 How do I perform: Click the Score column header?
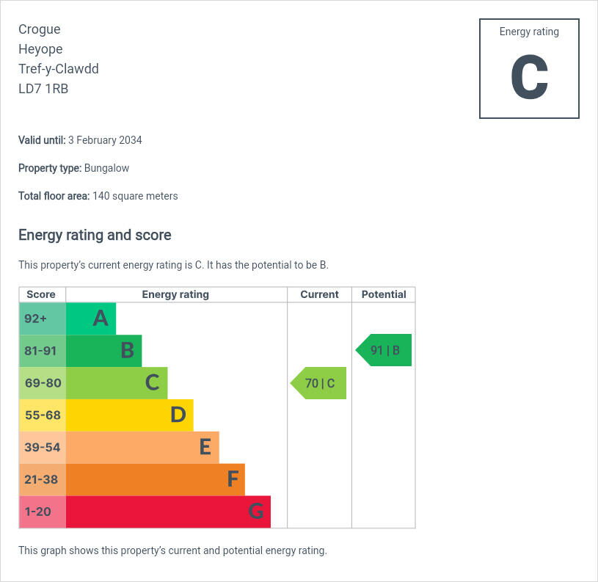(41, 294)
